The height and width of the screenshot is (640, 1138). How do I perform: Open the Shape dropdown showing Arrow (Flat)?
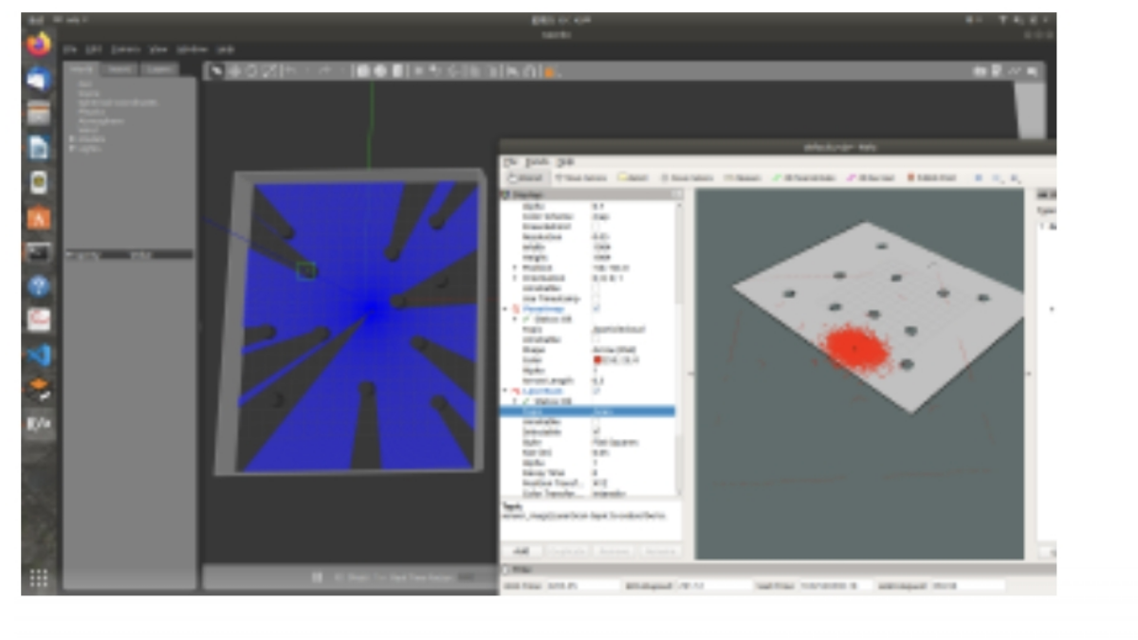[x=632, y=350]
